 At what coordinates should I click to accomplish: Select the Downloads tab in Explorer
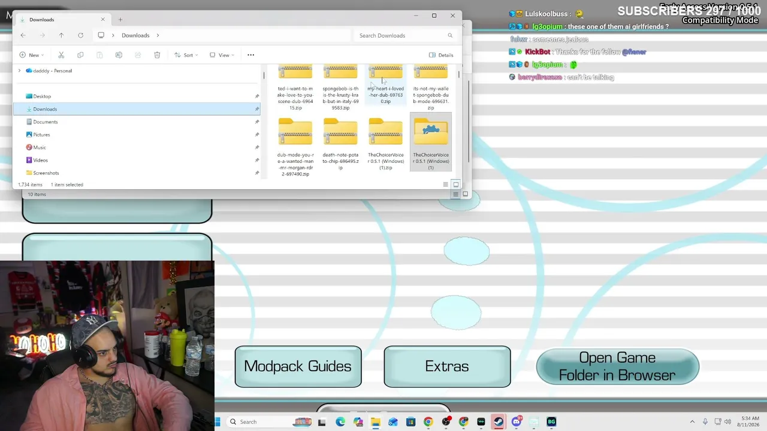[x=62, y=20]
